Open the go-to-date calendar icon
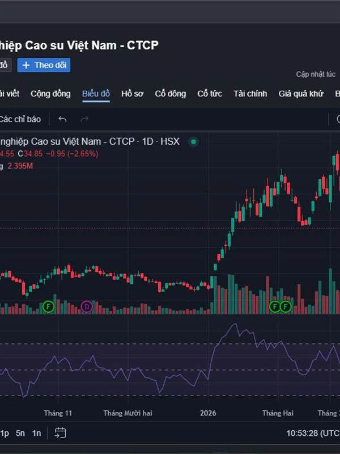This screenshot has width=340, height=454. (60, 433)
